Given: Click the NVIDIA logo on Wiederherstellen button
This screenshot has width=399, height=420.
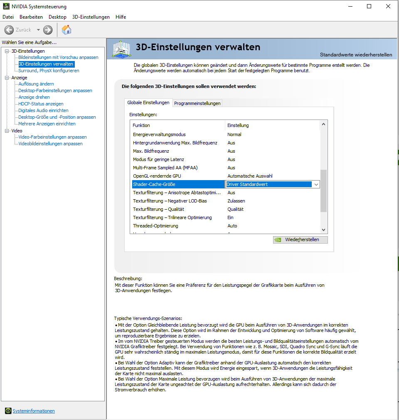Looking at the screenshot, I should pyautogui.click(x=278, y=240).
